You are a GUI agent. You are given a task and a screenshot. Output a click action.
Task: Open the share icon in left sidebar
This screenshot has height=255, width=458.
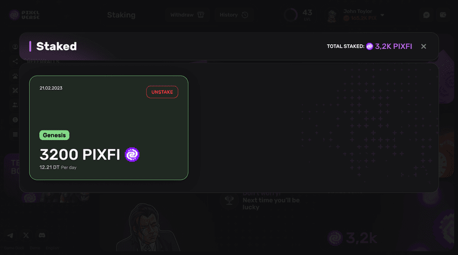pyautogui.click(x=15, y=61)
